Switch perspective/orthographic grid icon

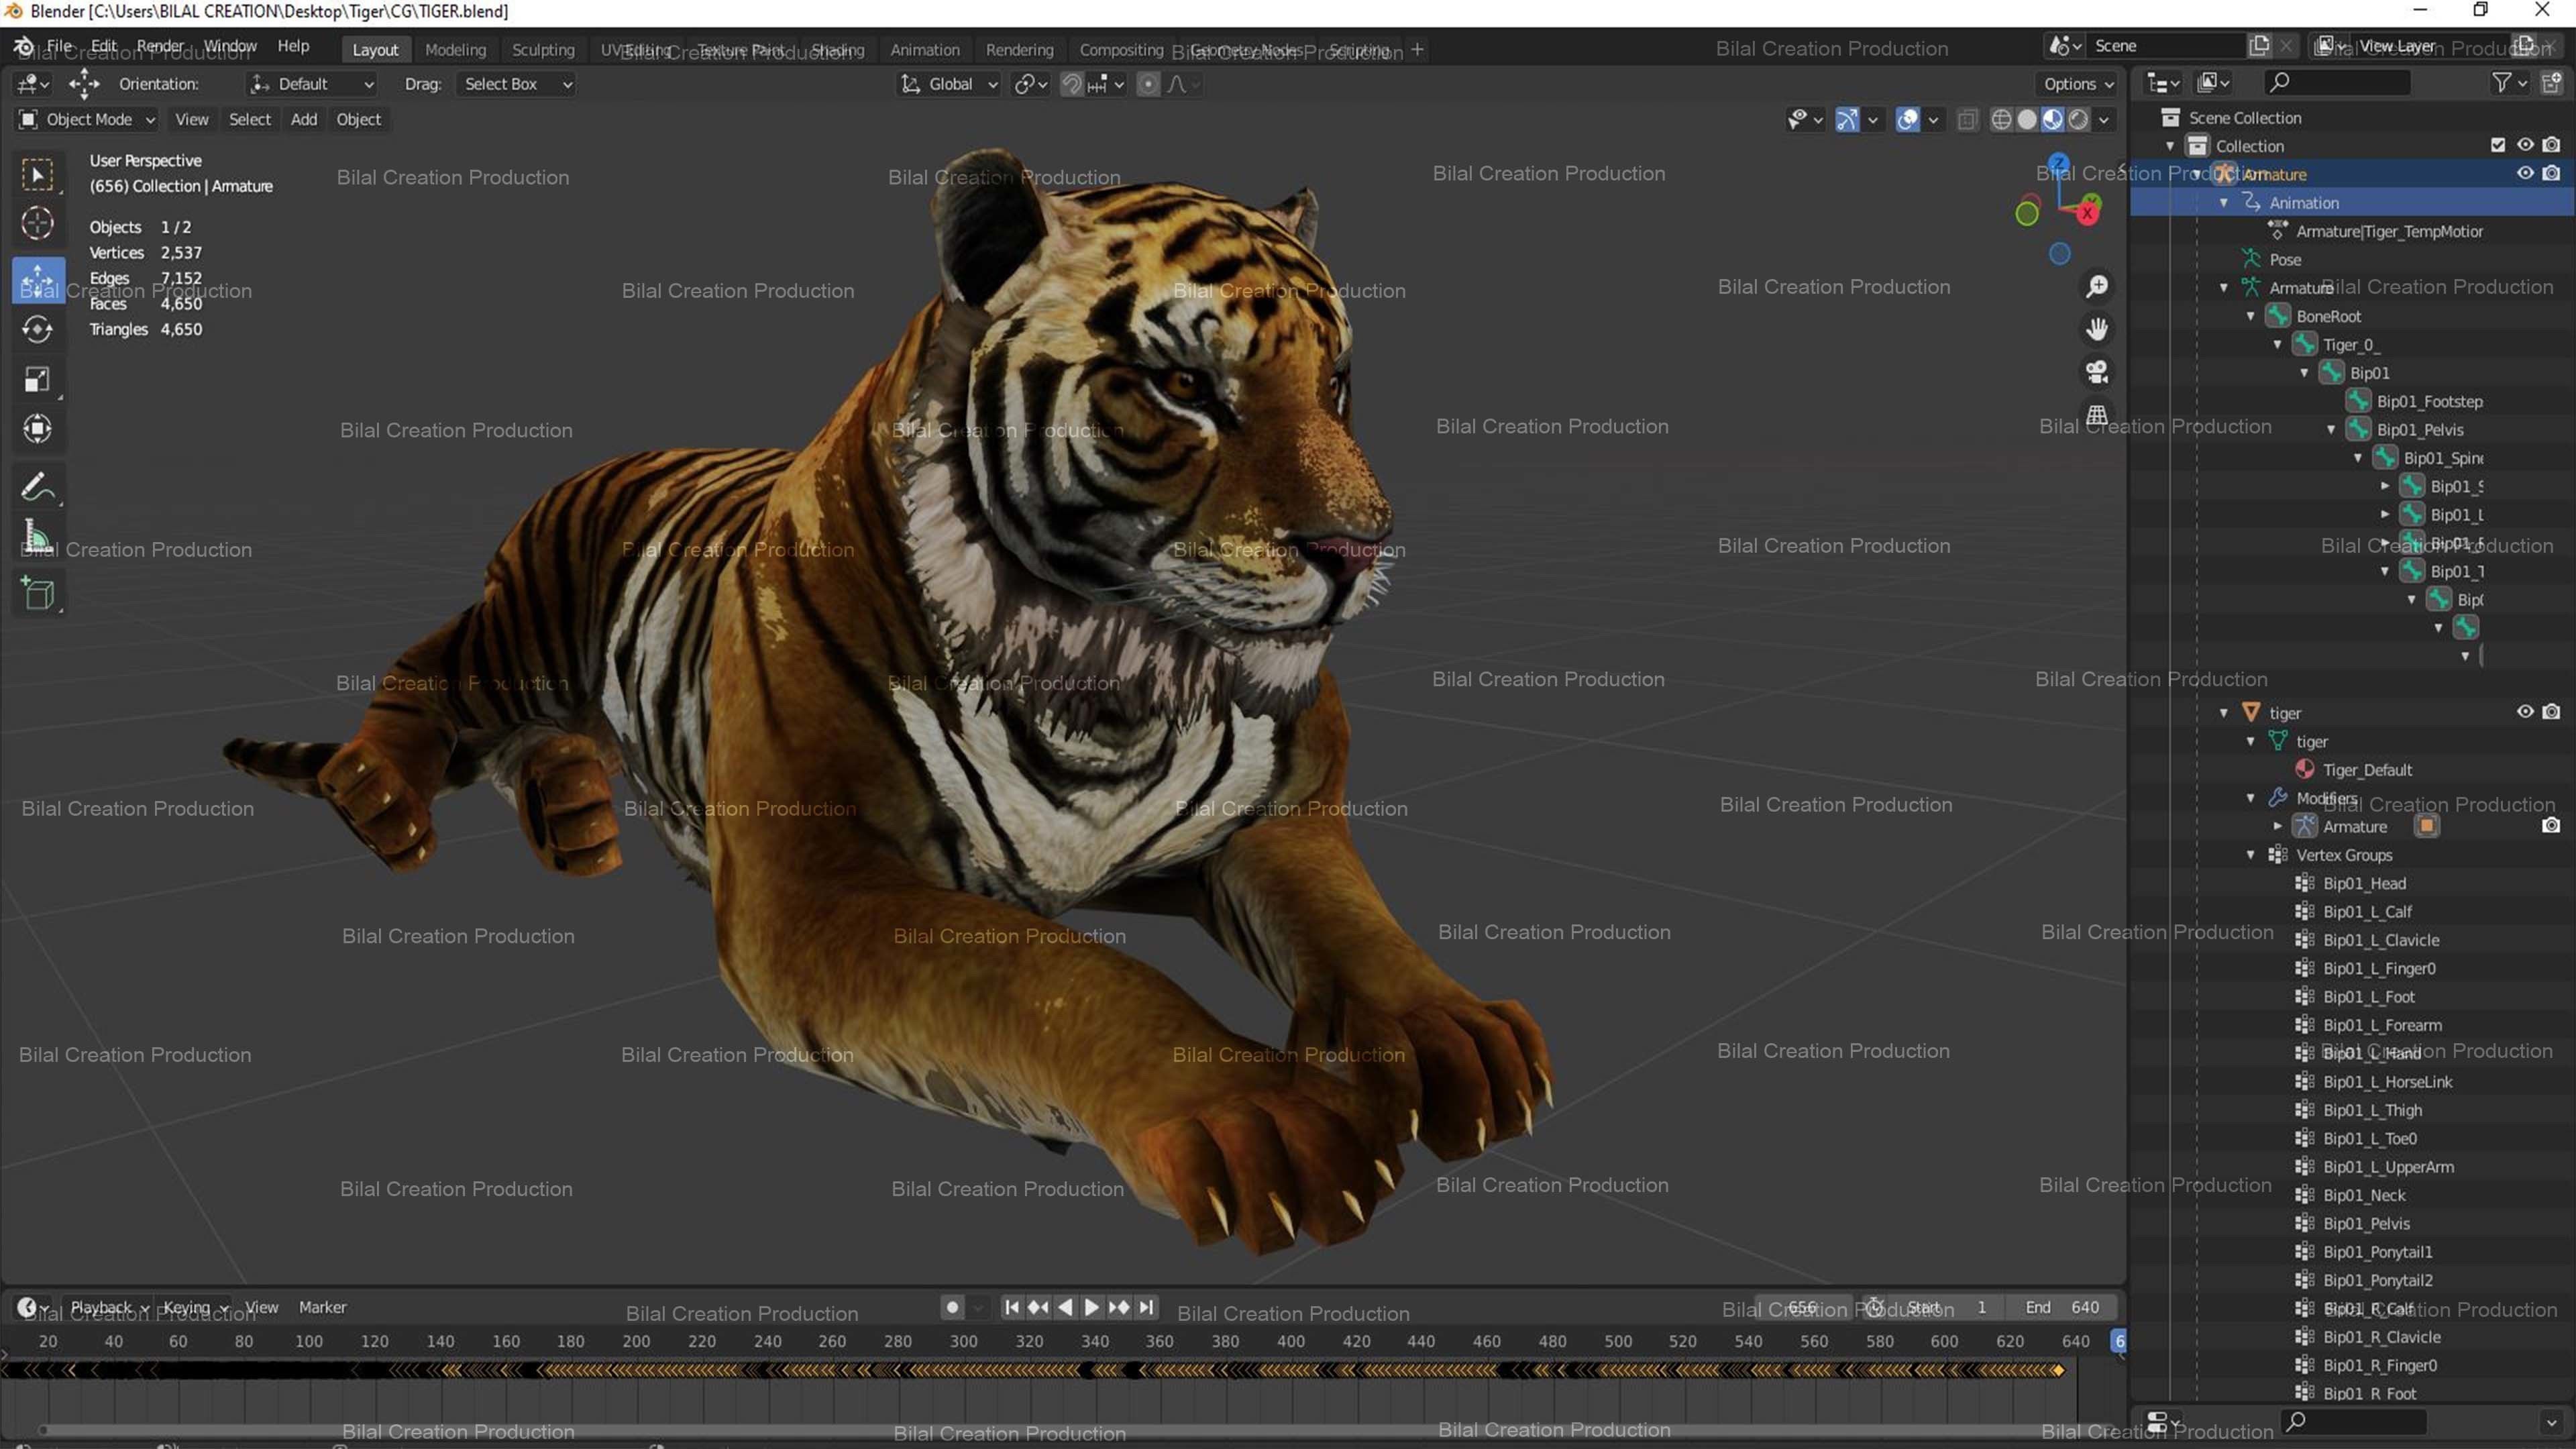pos(2097,415)
